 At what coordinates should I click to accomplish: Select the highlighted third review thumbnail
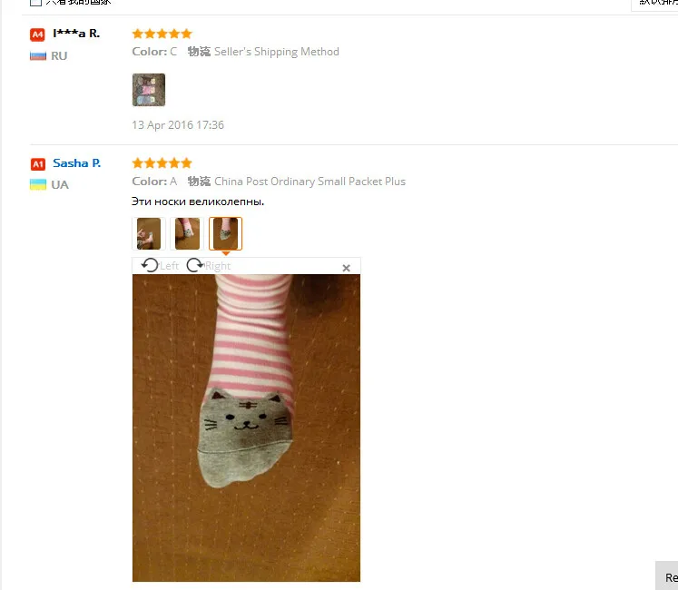(226, 233)
